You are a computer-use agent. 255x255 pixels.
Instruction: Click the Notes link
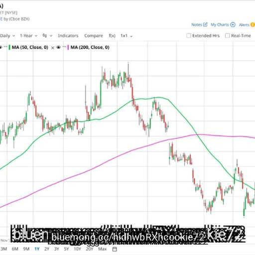pos(197,25)
